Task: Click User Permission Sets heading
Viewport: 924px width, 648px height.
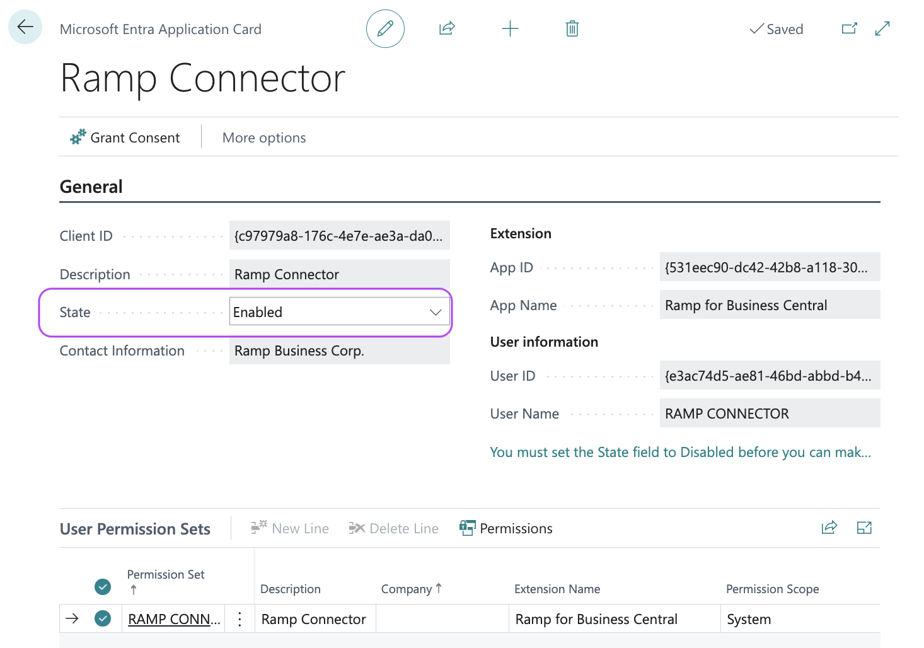Action: (135, 529)
